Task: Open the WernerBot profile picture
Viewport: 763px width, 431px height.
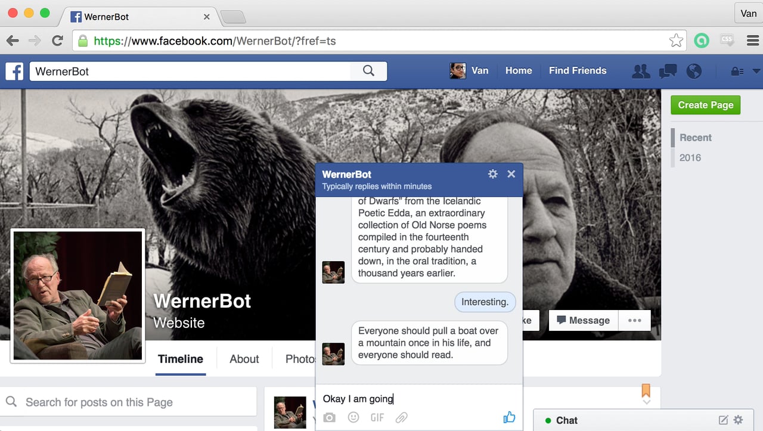Action: (77, 296)
